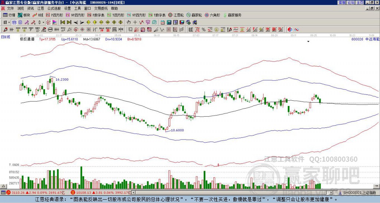This screenshot has height=203, width=380.
Task: Select the hand pan tool
Action: (x=128, y=23)
